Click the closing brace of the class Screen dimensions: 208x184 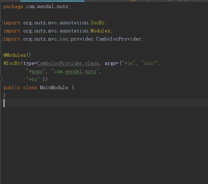[x=4, y=96]
